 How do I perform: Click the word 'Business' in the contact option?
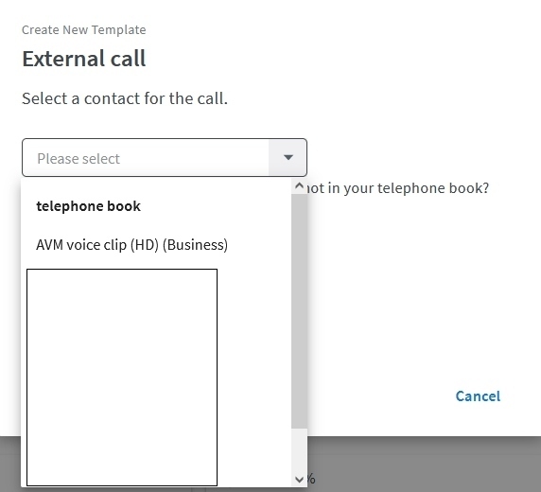coord(195,245)
